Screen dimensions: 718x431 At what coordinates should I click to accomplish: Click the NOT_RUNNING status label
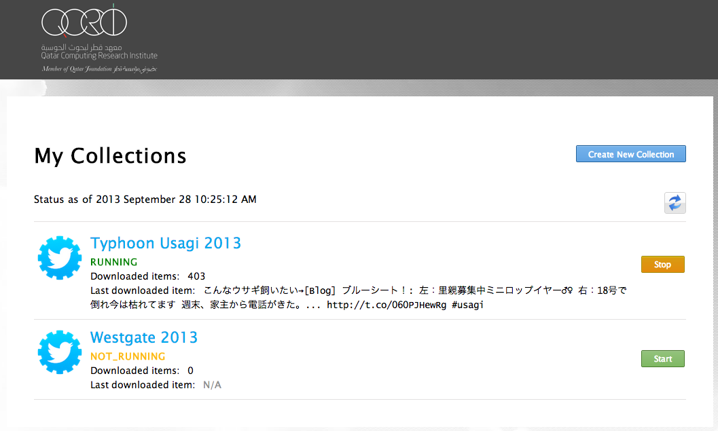point(128,356)
